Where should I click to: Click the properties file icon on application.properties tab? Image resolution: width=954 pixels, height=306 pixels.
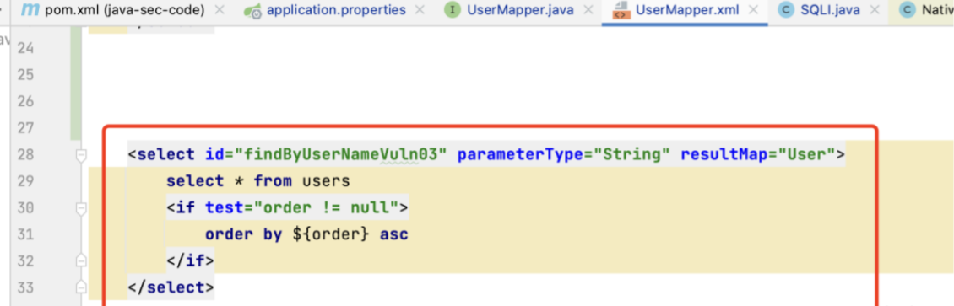point(252,11)
